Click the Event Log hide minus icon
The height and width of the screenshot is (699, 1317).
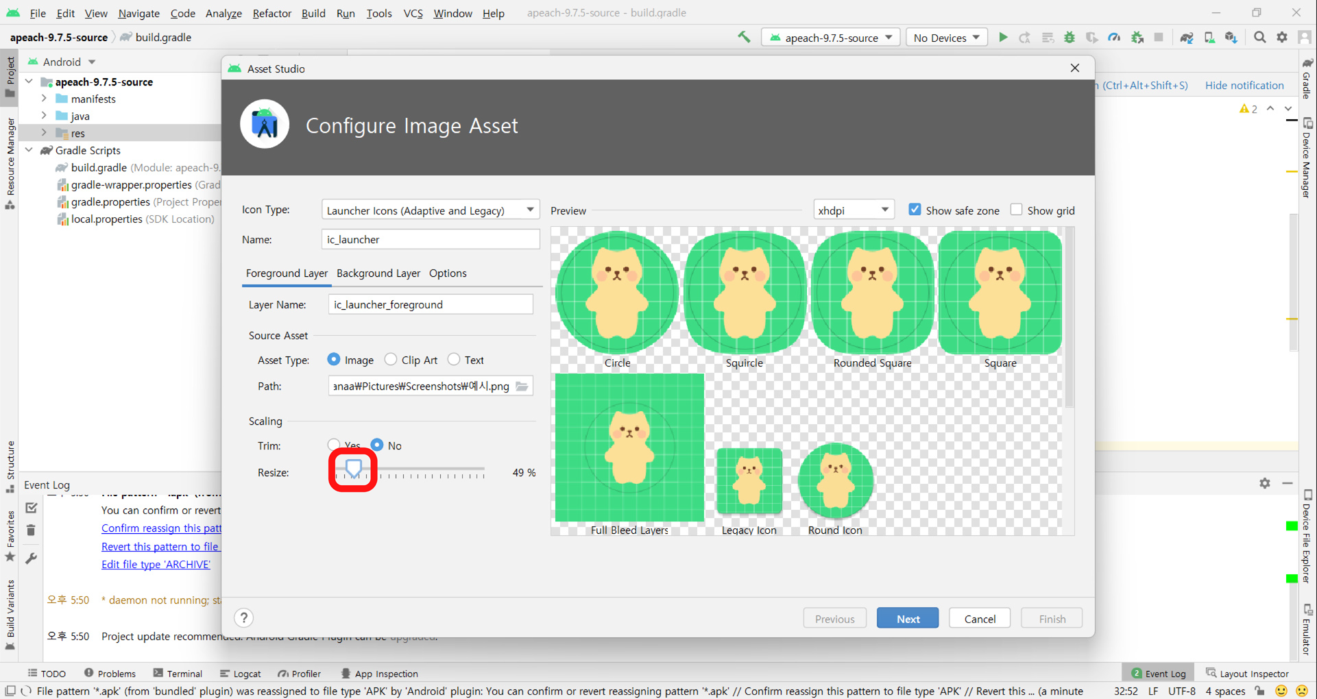(x=1288, y=483)
